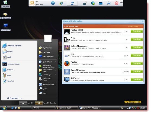This screenshot has width=151, height=114.
Task: Download OpenOffice.org
Action: pos(137,71)
